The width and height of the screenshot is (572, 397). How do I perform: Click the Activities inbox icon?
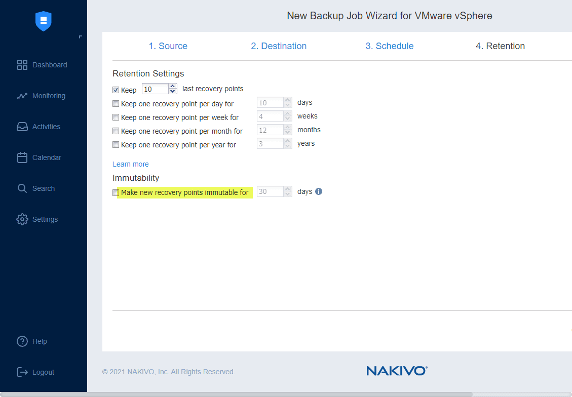point(22,127)
